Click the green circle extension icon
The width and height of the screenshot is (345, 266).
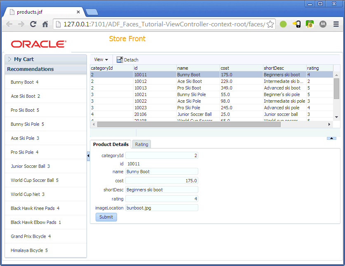pyautogui.click(x=283, y=24)
